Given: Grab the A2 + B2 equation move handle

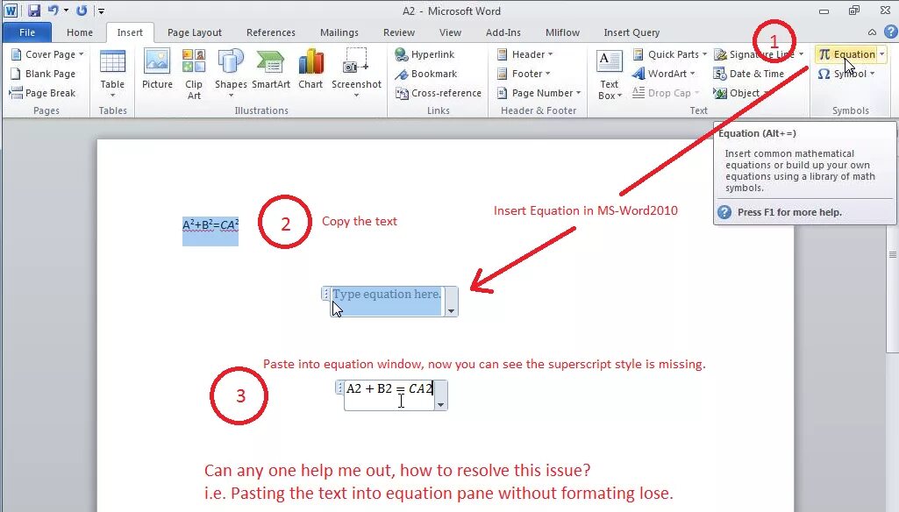Looking at the screenshot, I should tap(339, 388).
